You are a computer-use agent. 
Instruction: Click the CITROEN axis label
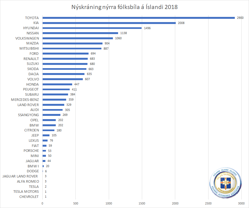[x=32, y=130]
